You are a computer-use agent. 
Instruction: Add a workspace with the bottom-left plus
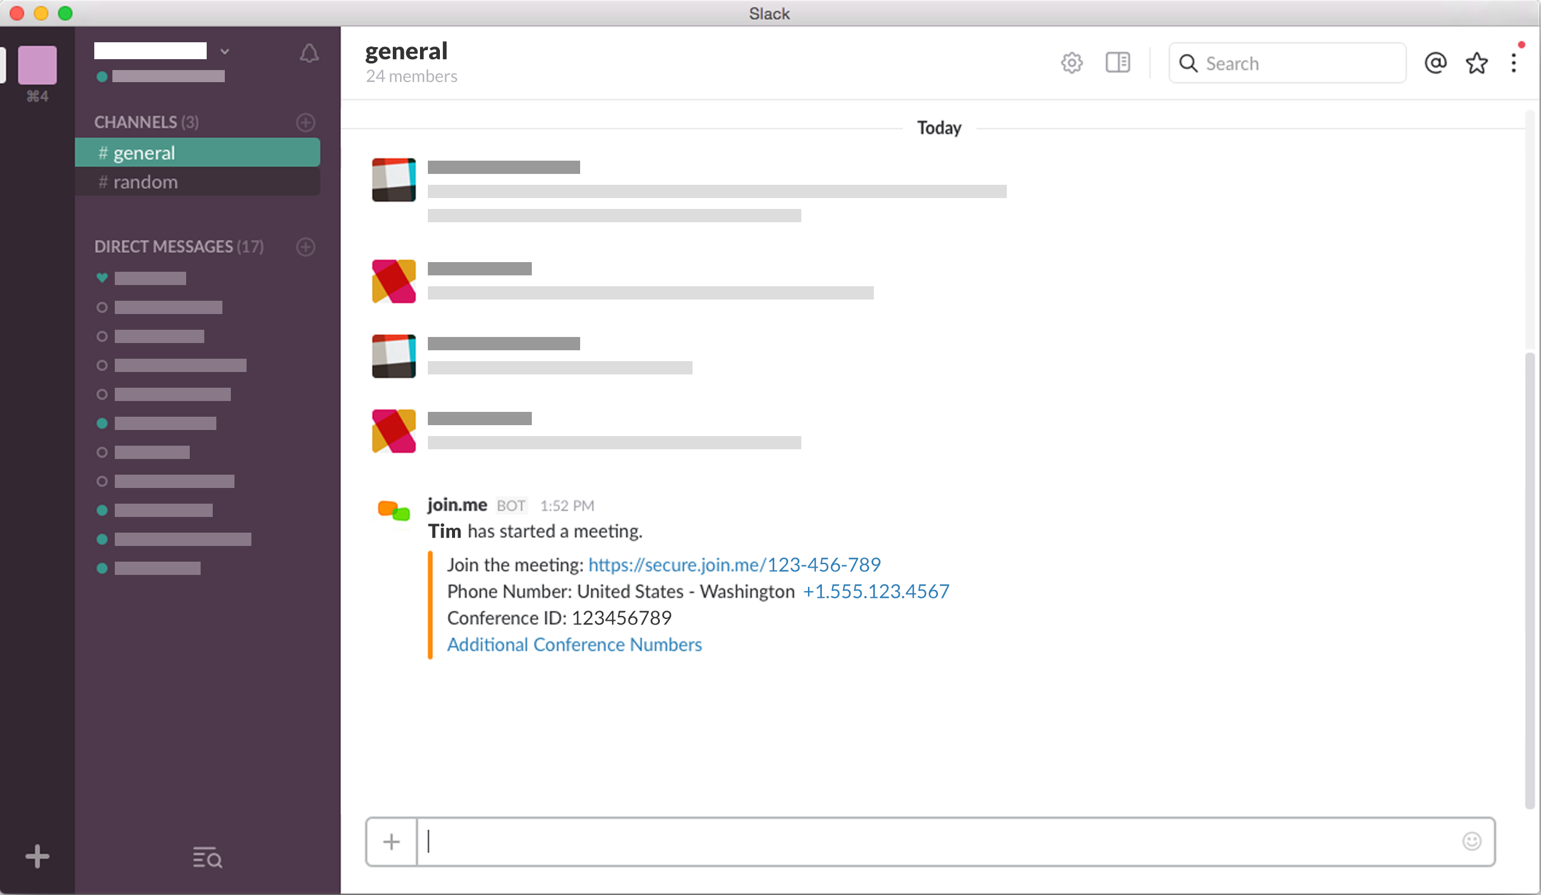pyautogui.click(x=37, y=856)
